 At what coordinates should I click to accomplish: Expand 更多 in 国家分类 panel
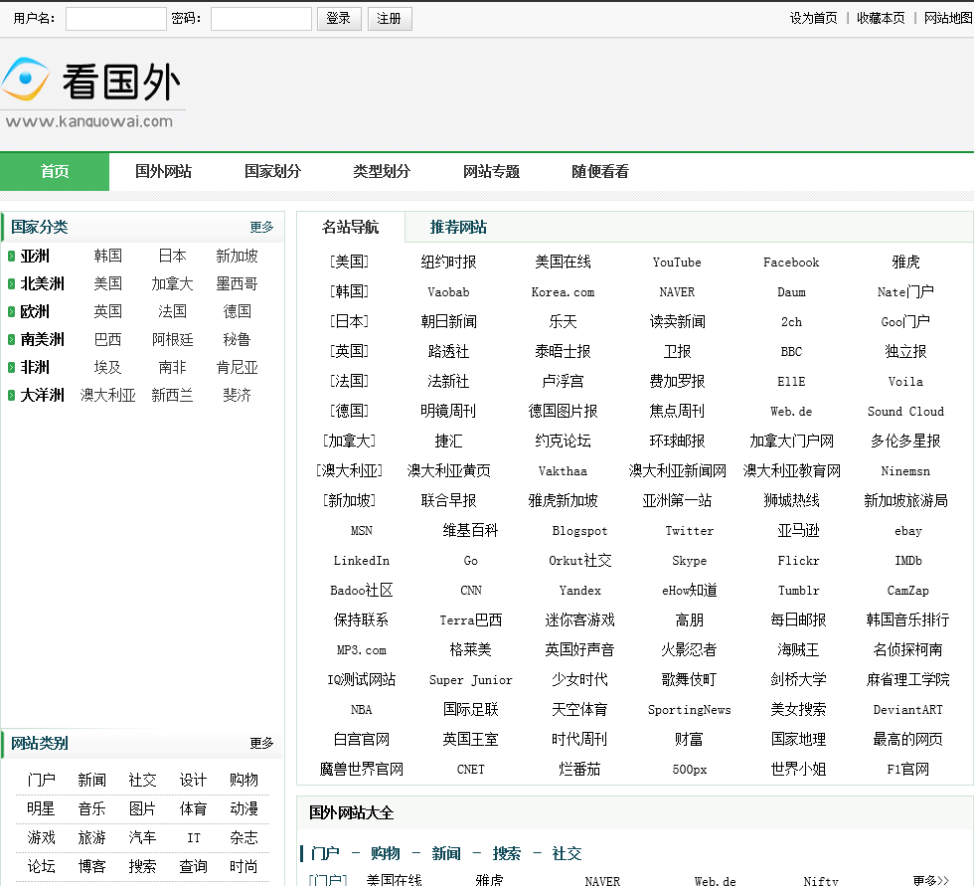(x=261, y=228)
